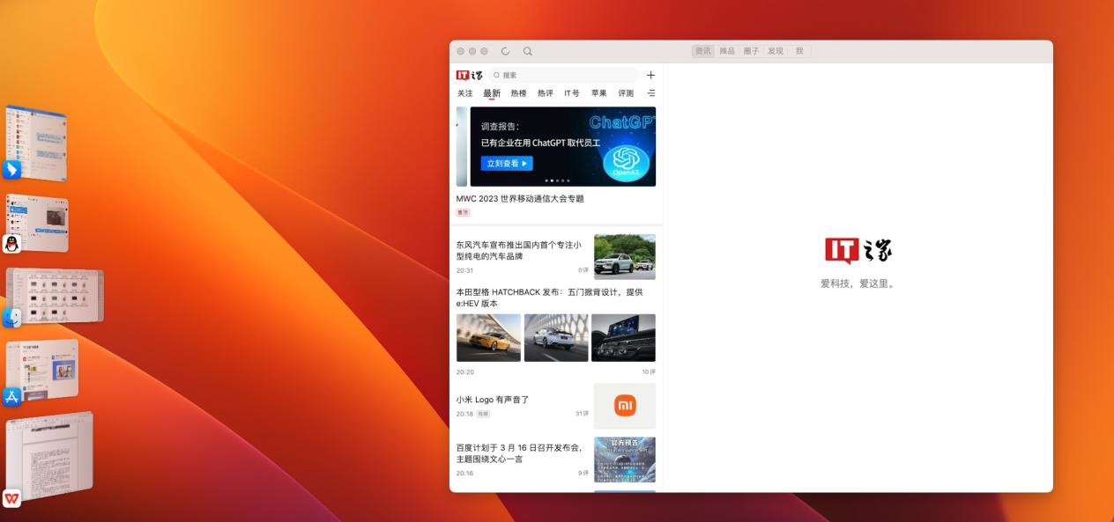The height and width of the screenshot is (522, 1114).
Task: Click the refresh icon in the title bar
Action: [x=503, y=51]
